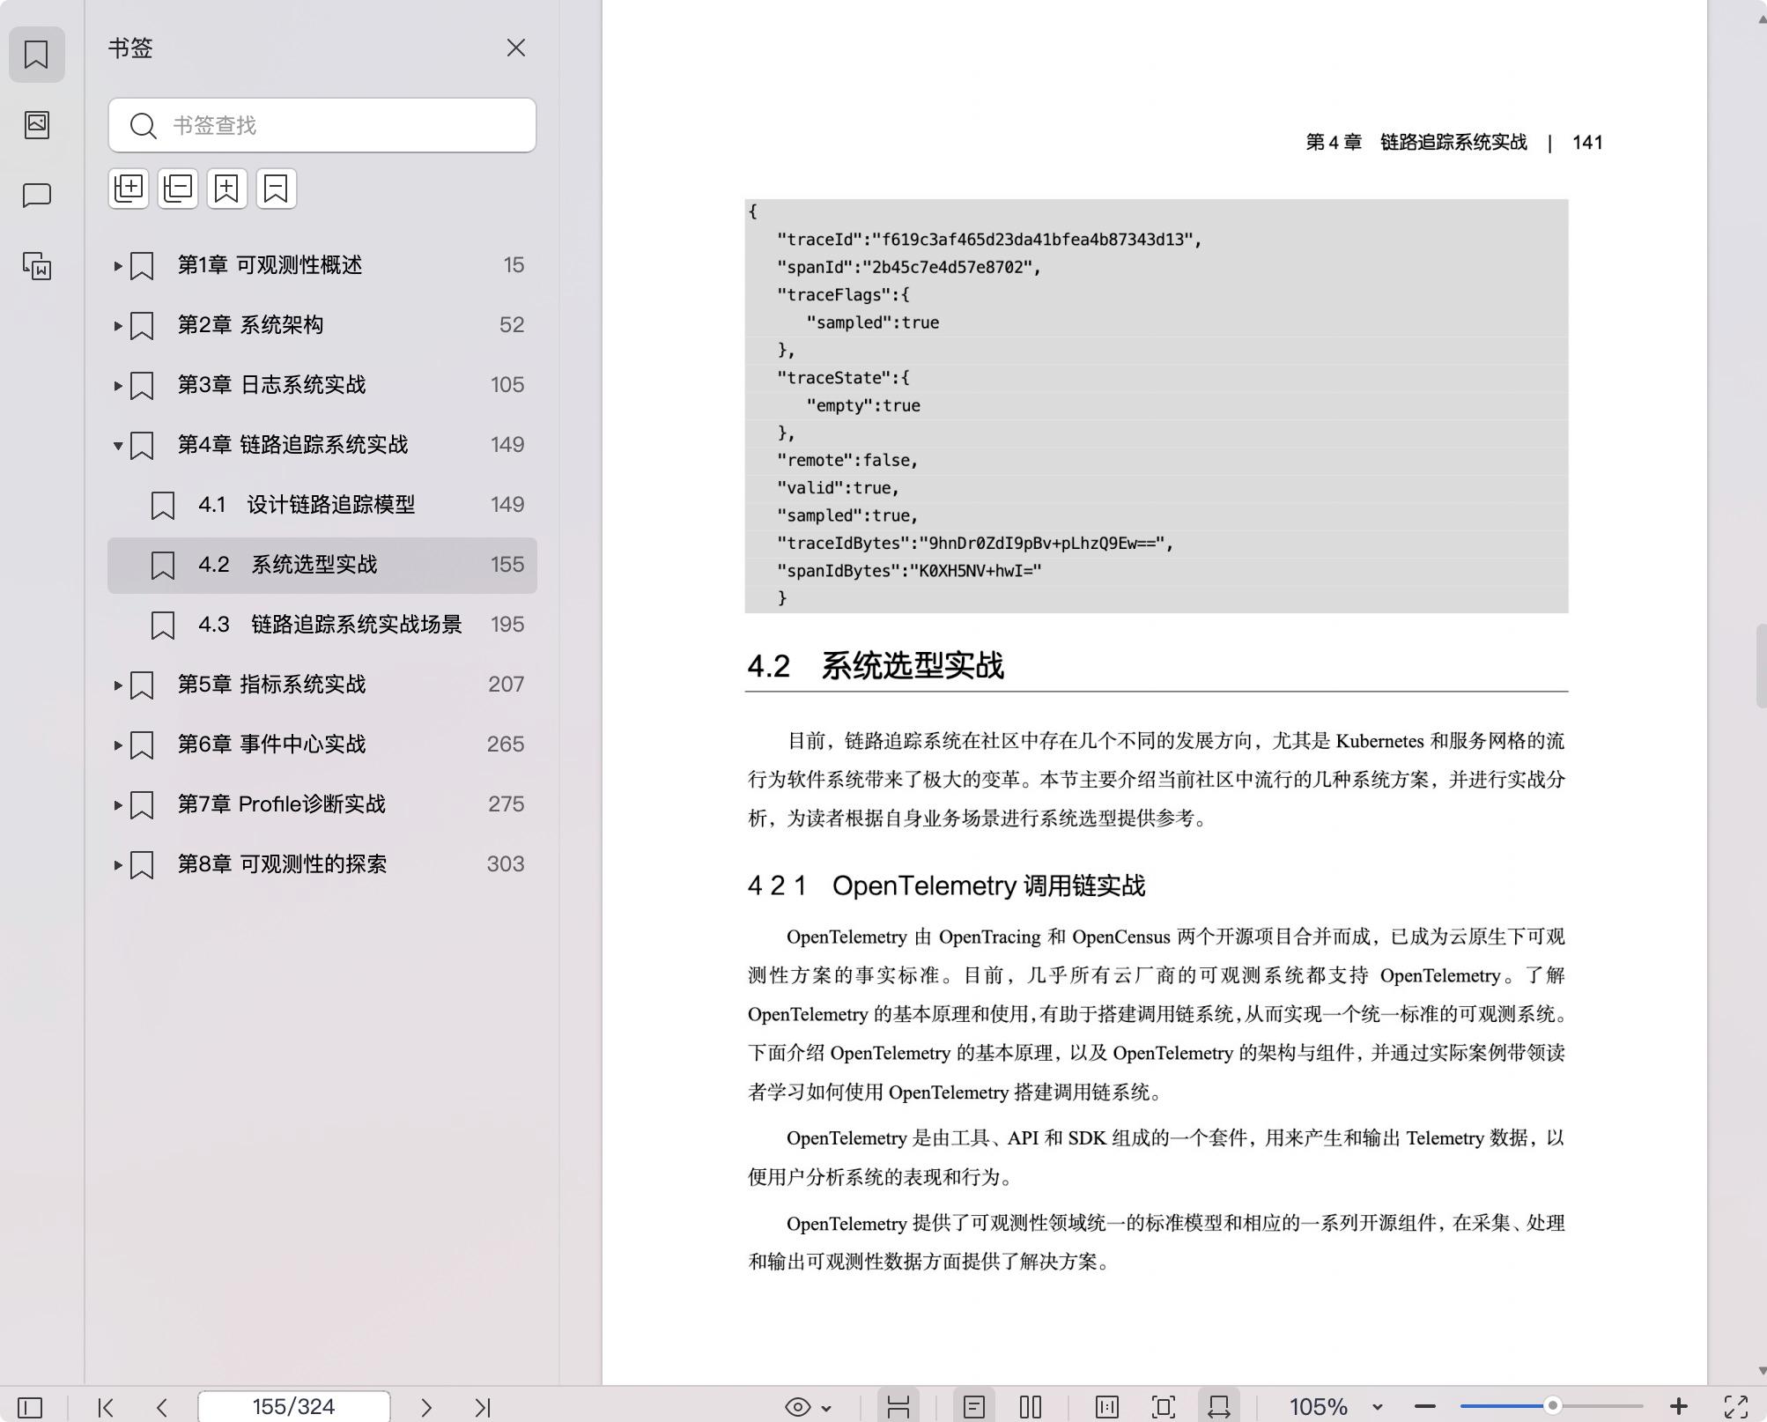This screenshot has width=1767, height=1422.
Task: Click the collapse all bookmarks icon
Action: [178, 189]
